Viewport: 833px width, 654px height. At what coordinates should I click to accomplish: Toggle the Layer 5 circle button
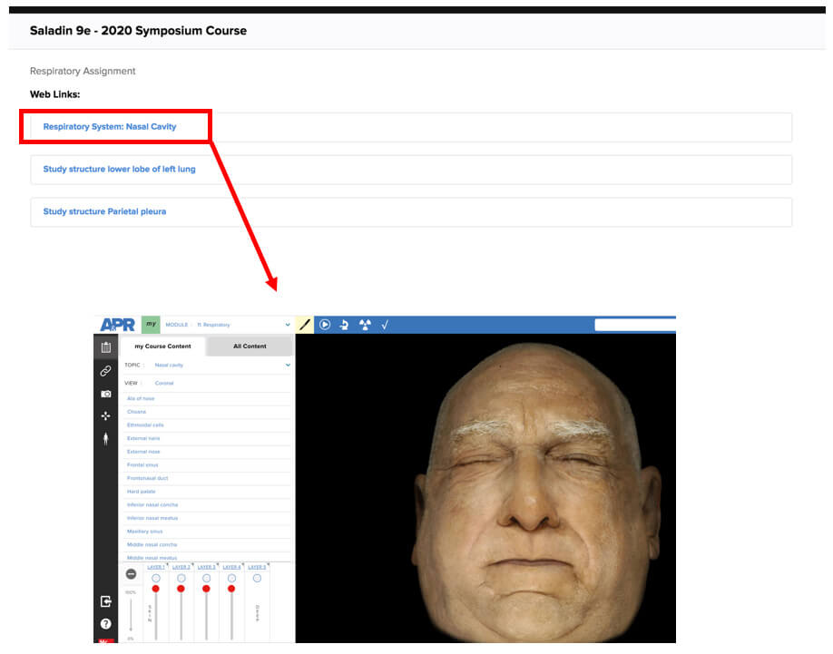pyautogui.click(x=257, y=578)
